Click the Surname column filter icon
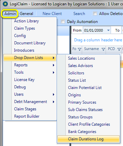Screen dimensions: 123x146 pyautogui.click(x=103, y=49)
